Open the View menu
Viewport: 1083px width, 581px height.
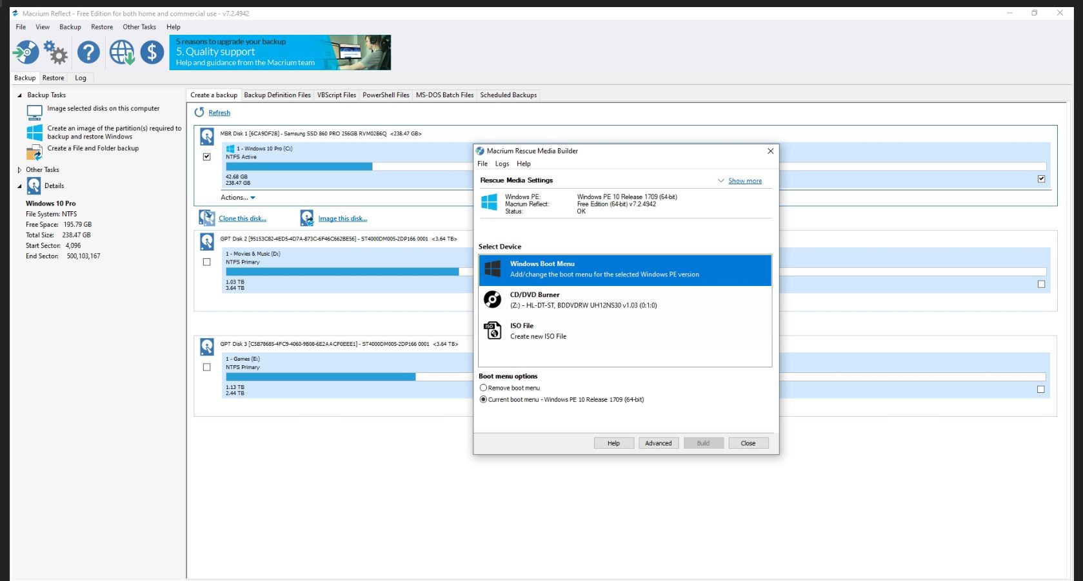click(43, 27)
